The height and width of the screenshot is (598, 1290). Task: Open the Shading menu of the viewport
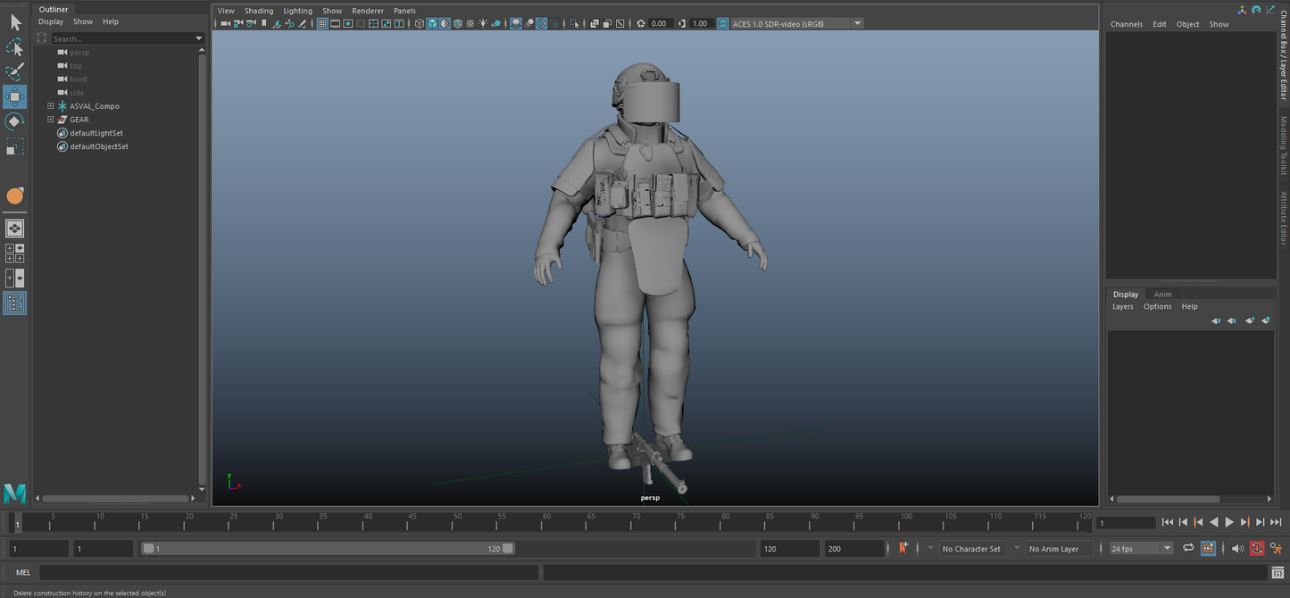(258, 10)
